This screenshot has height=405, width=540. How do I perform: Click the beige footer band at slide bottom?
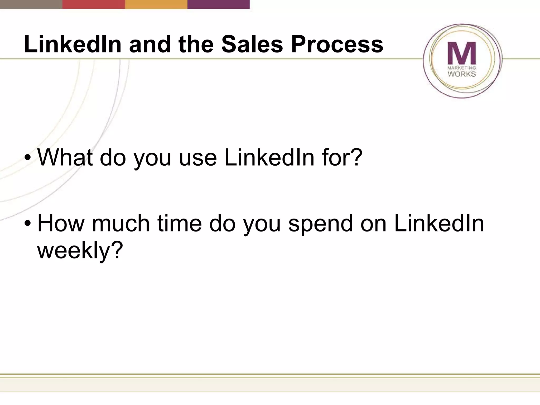[270, 385]
